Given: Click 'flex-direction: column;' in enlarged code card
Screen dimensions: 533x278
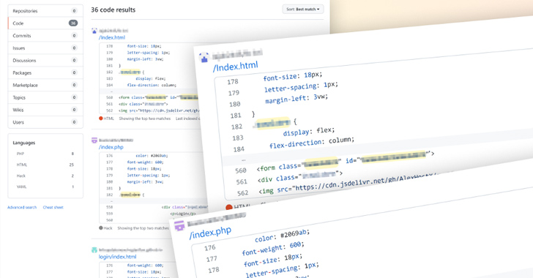Looking at the screenshot, I should pyautogui.click(x=312, y=143).
